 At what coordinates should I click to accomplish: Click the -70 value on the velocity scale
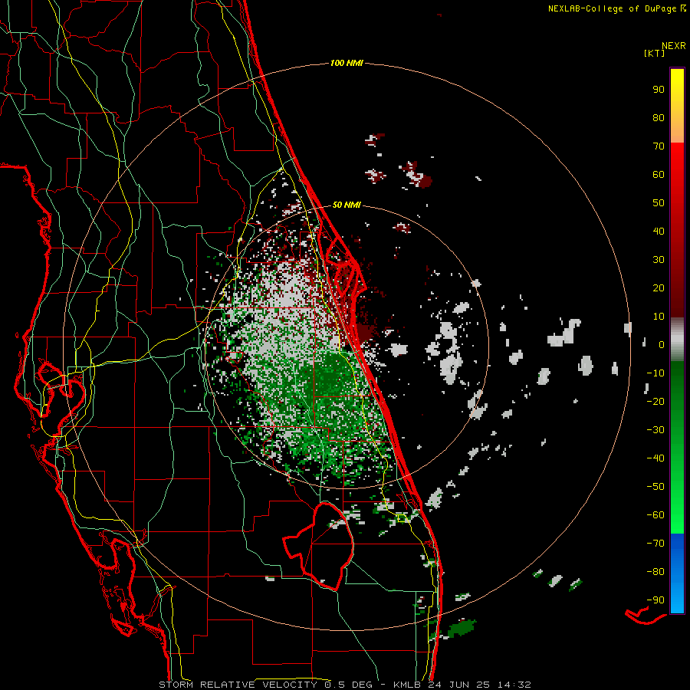(x=655, y=544)
